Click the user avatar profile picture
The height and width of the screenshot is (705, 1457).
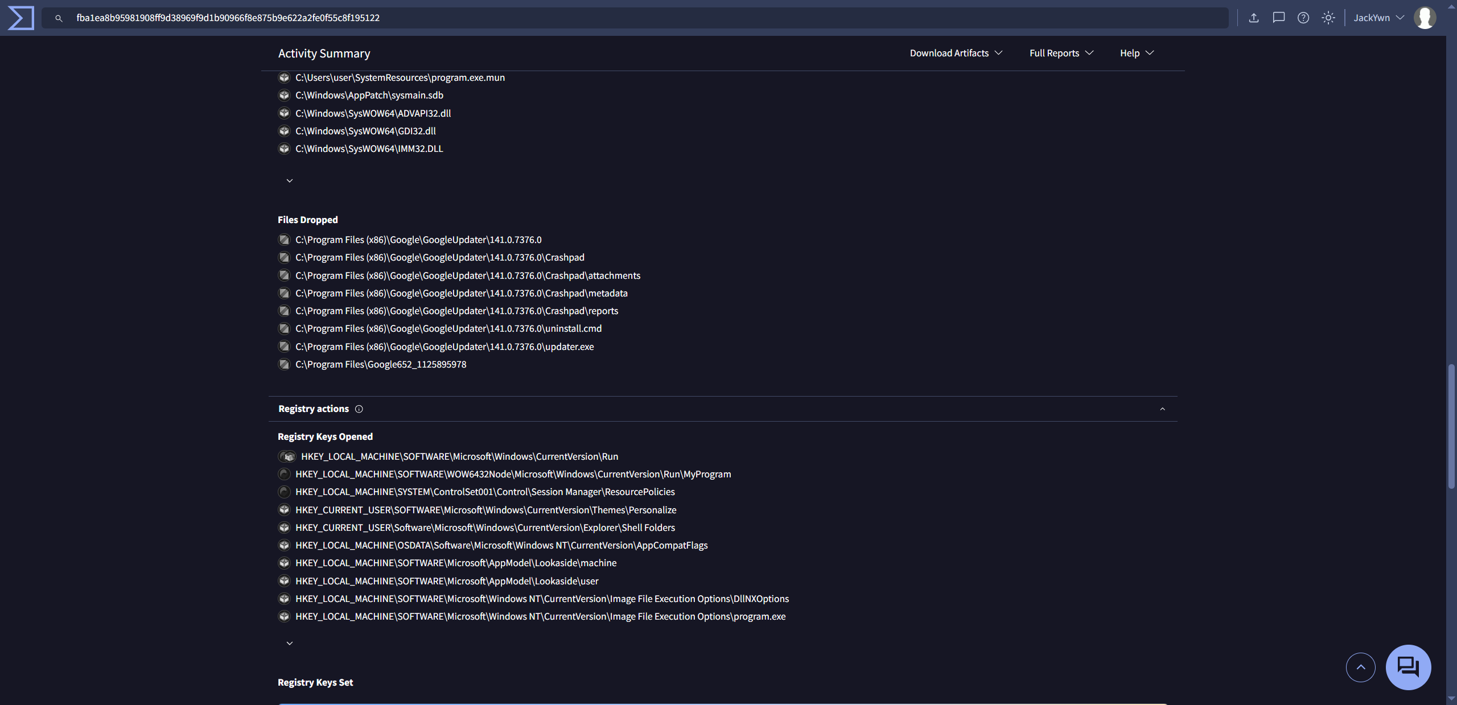(1425, 18)
